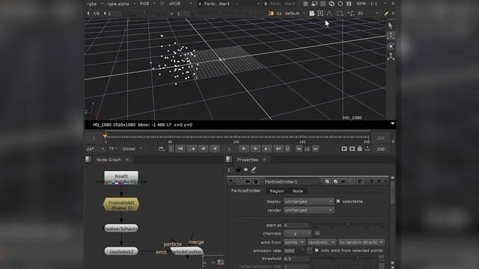Click the proxy mode monitor icon
Screen dimensions: 479x269
[x=314, y=4]
